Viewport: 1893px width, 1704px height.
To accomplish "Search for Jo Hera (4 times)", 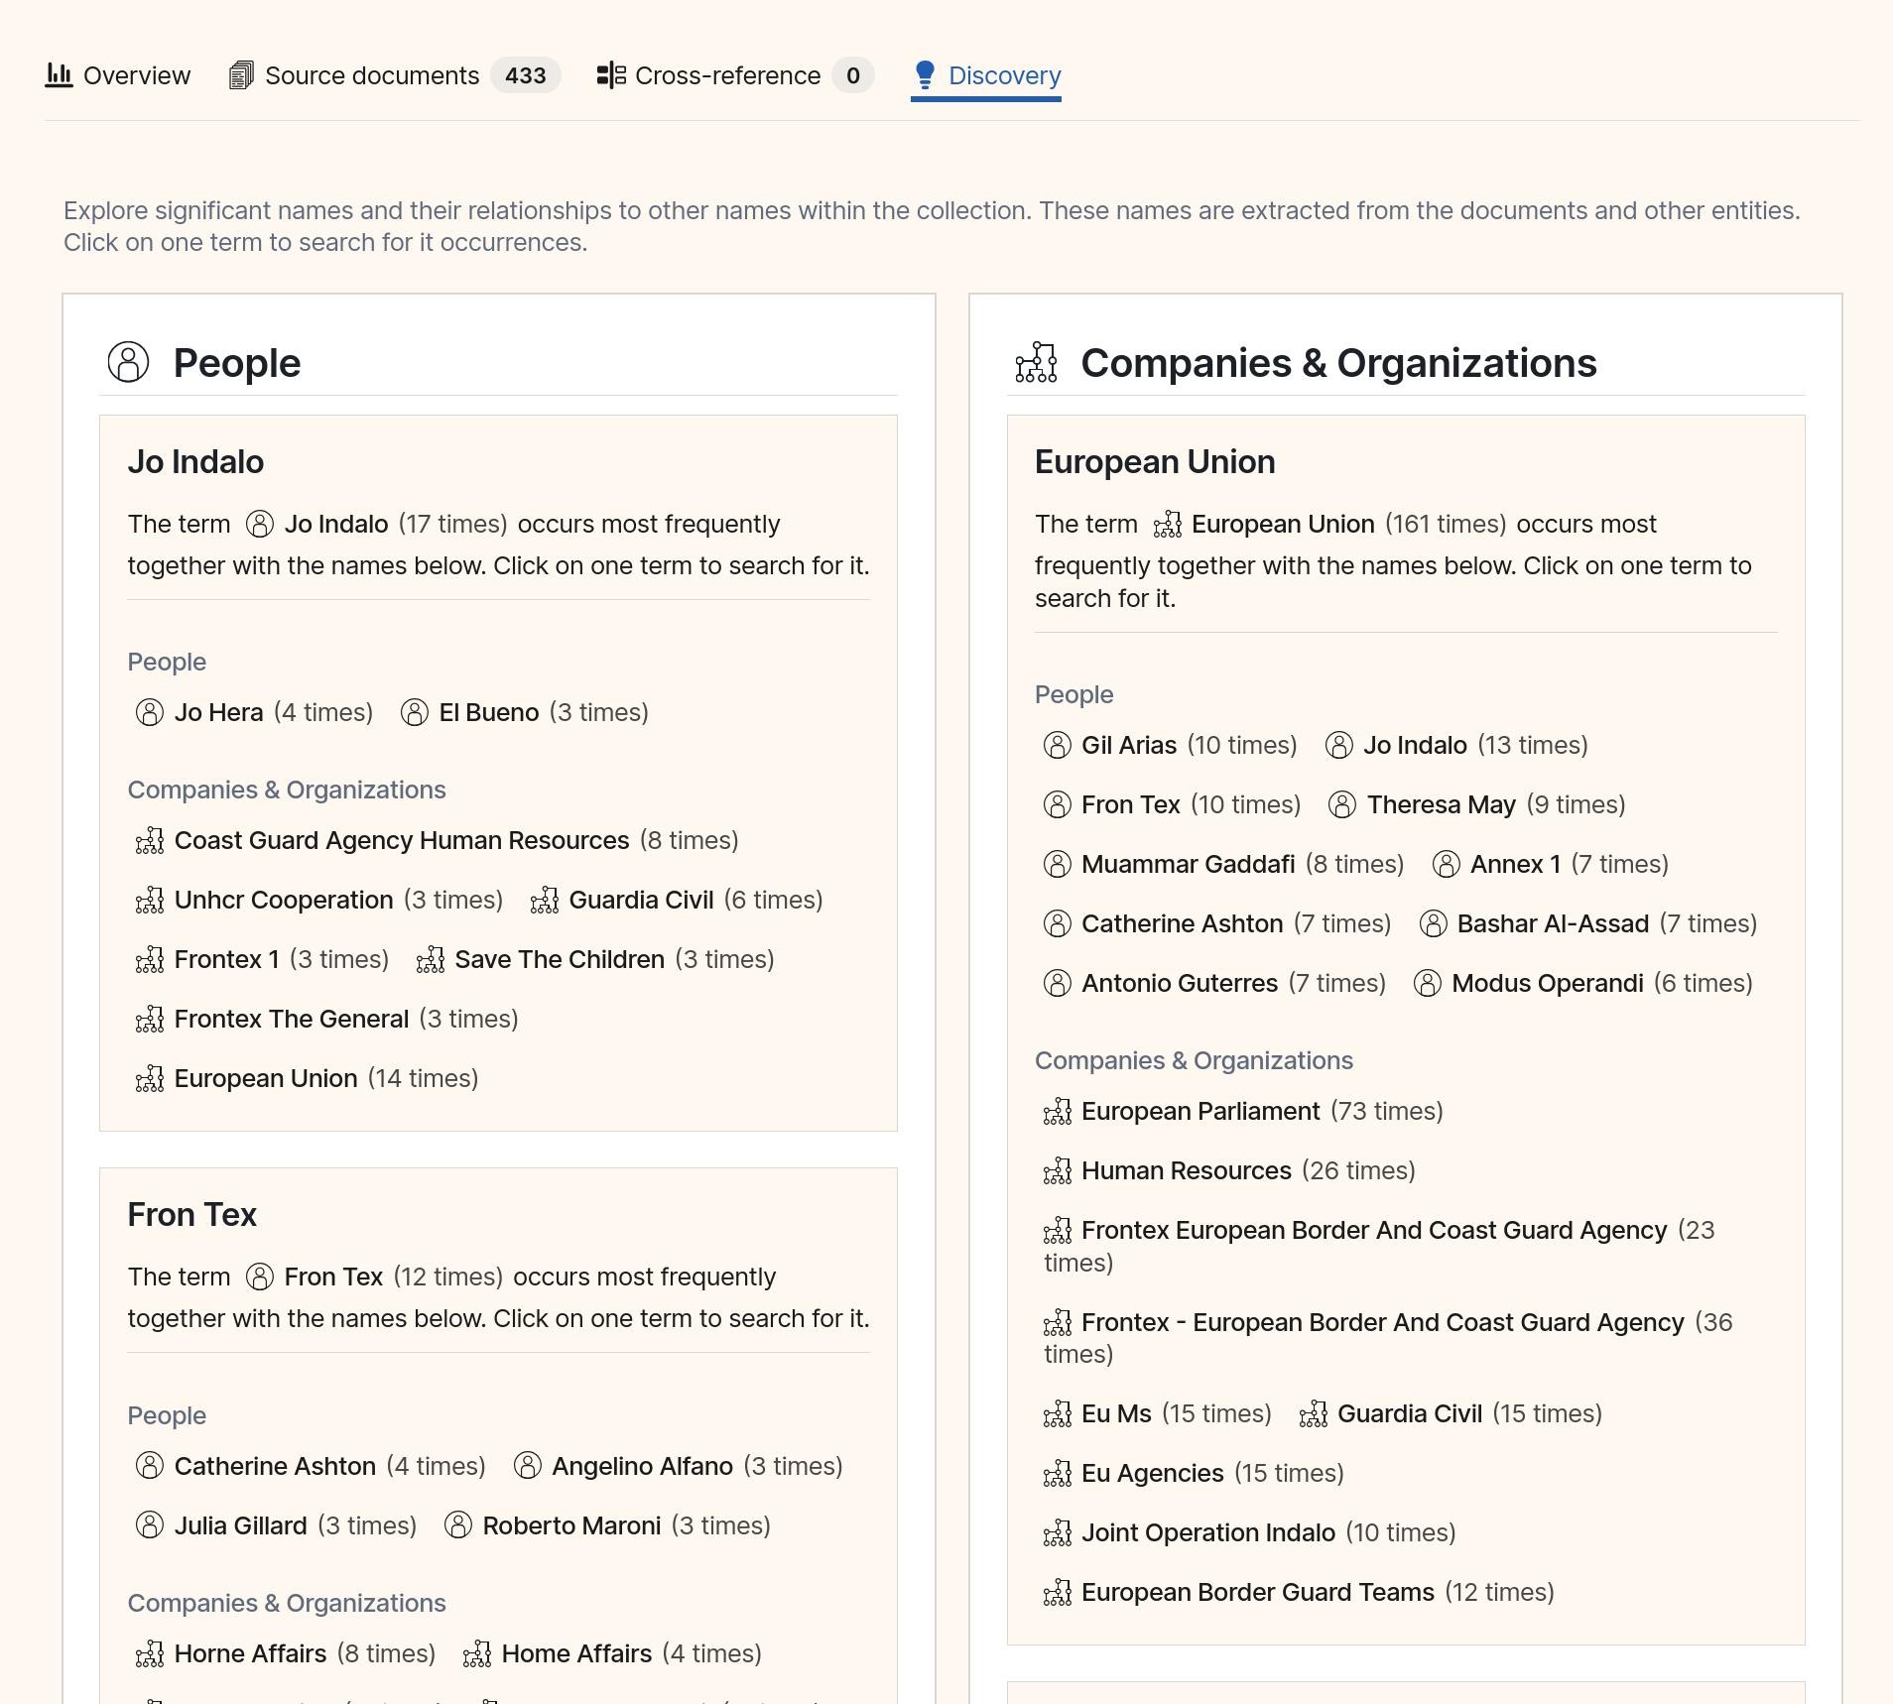I will pyautogui.click(x=254, y=712).
